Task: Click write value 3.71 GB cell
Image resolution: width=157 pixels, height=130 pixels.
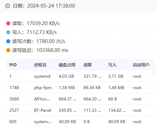Action: point(116,76)
